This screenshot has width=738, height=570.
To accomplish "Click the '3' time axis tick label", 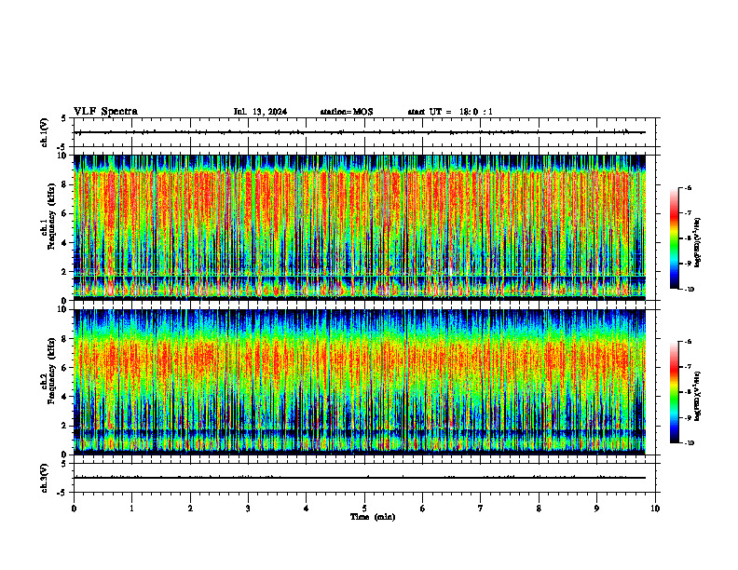I will point(248,509).
